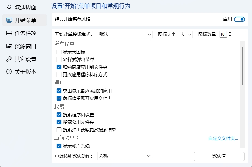The image size is (252, 167).
Task: Enable the 显示大图标 checkbox
Action: 59,52
